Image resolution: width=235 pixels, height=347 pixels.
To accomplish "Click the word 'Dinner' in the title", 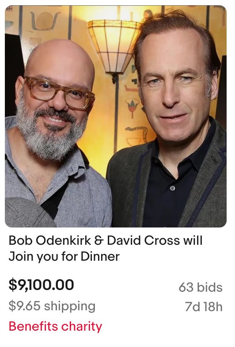I will [100, 257].
